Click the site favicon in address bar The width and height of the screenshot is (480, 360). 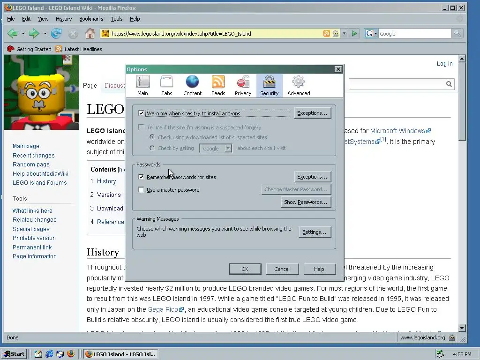coord(105,33)
